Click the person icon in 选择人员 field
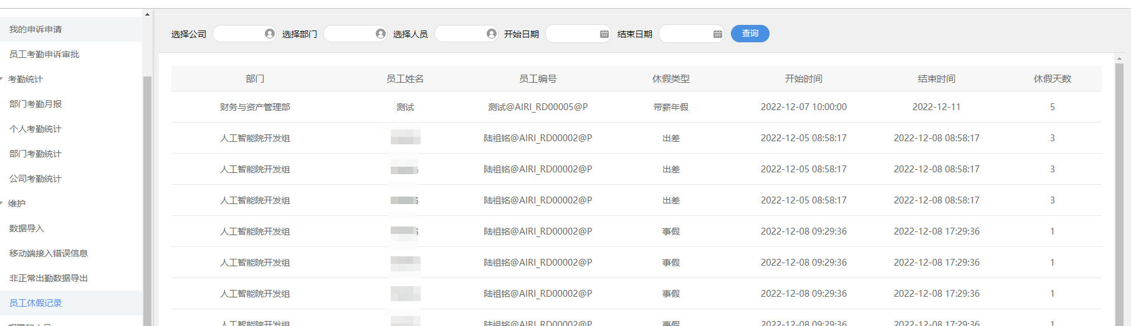Viewport: 1131px width, 326px height. tap(492, 34)
